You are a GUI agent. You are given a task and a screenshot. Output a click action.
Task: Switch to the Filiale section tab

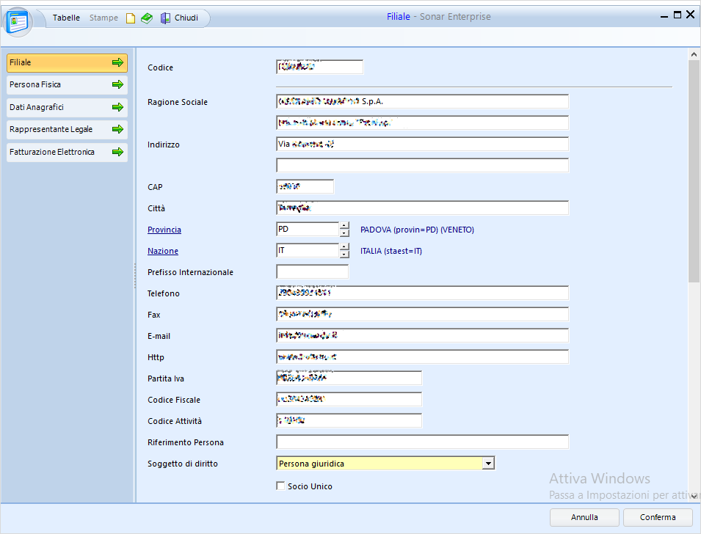(66, 63)
